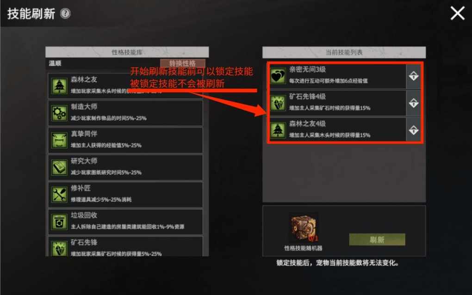Click the 森林之友 tree icon in skill library
This screenshot has width=472, height=295.
point(59,86)
